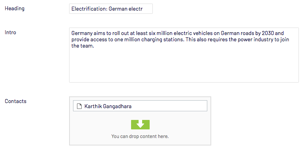Click the Heading field label
The width and height of the screenshot is (306, 151).
tap(15, 9)
